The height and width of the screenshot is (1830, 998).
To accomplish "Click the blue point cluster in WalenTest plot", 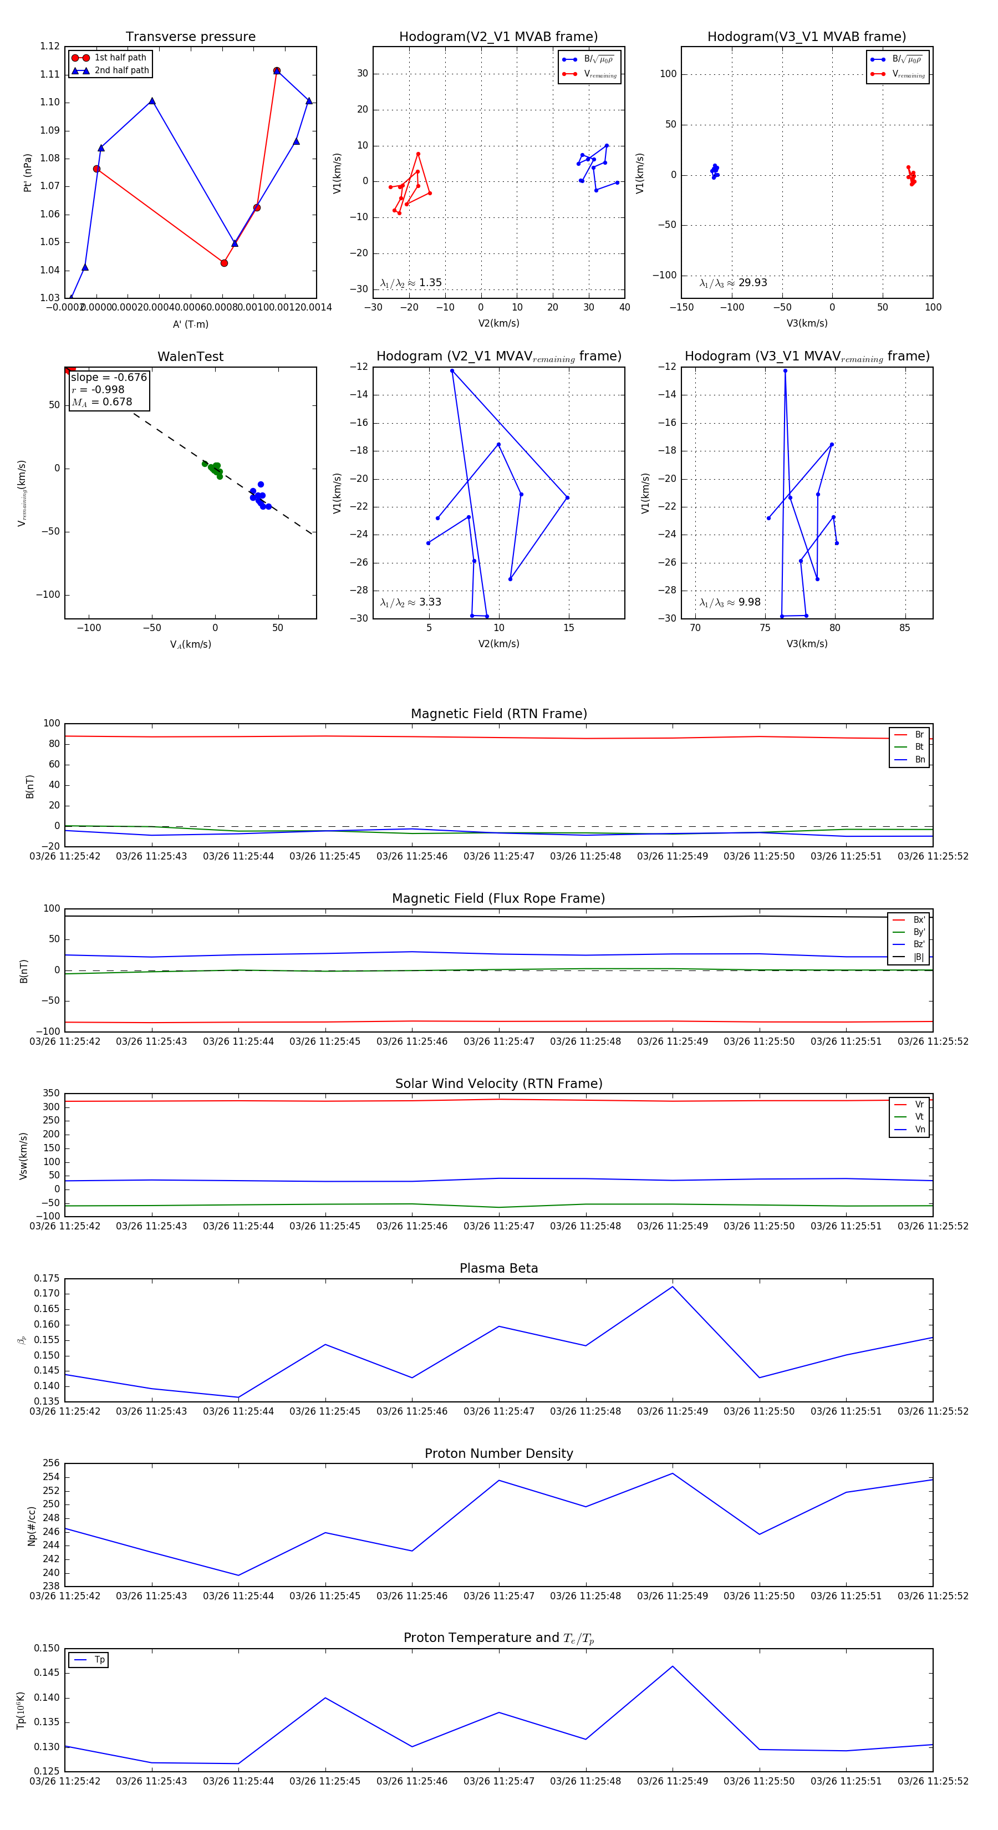I will [258, 497].
